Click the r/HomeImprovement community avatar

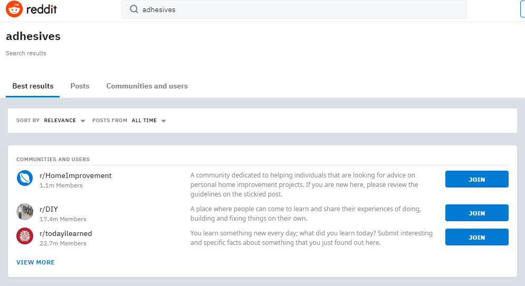coord(25,179)
